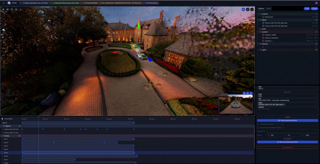Viewport: 320px width, 164px height.
Task: Click the Position Y field showing 1.2
Action: [293, 135]
